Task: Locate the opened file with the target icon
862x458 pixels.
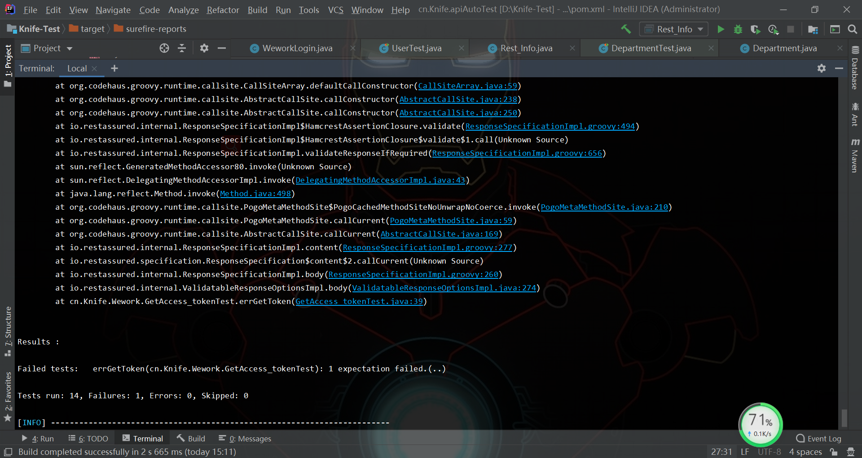Action: coord(164,48)
